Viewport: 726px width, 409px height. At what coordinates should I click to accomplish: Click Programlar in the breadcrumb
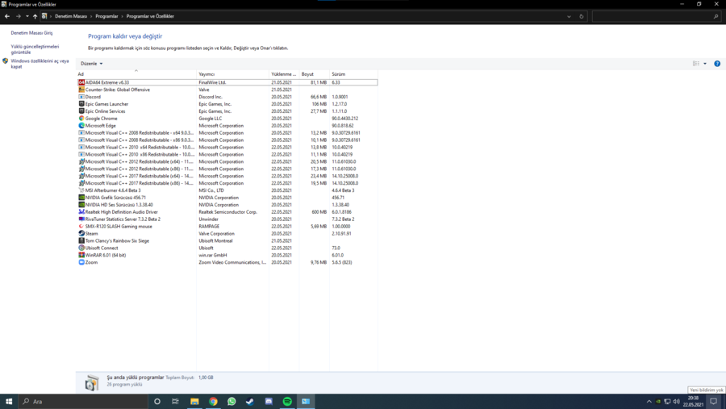(106, 16)
